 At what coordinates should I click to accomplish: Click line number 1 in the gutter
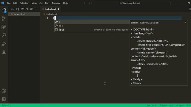[x=47, y=18]
